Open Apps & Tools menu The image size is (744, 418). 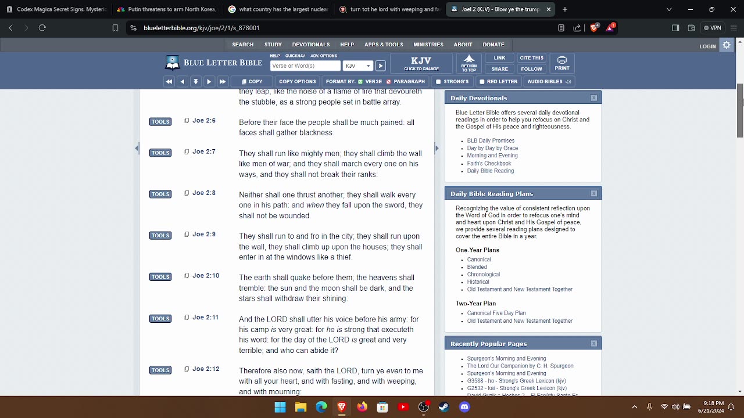pos(384,45)
